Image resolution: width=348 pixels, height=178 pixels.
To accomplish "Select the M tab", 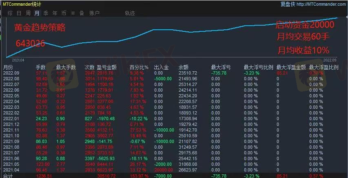I will click(73, 13).
